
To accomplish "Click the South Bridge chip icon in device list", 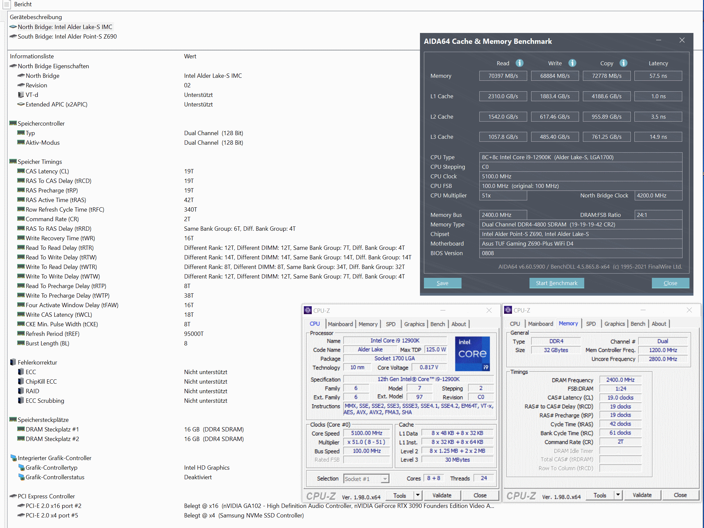I will coord(13,36).
